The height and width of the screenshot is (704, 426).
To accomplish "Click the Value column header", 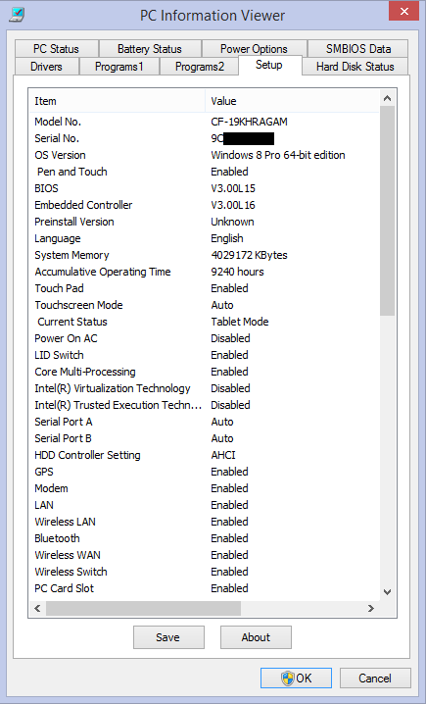I will (293, 101).
